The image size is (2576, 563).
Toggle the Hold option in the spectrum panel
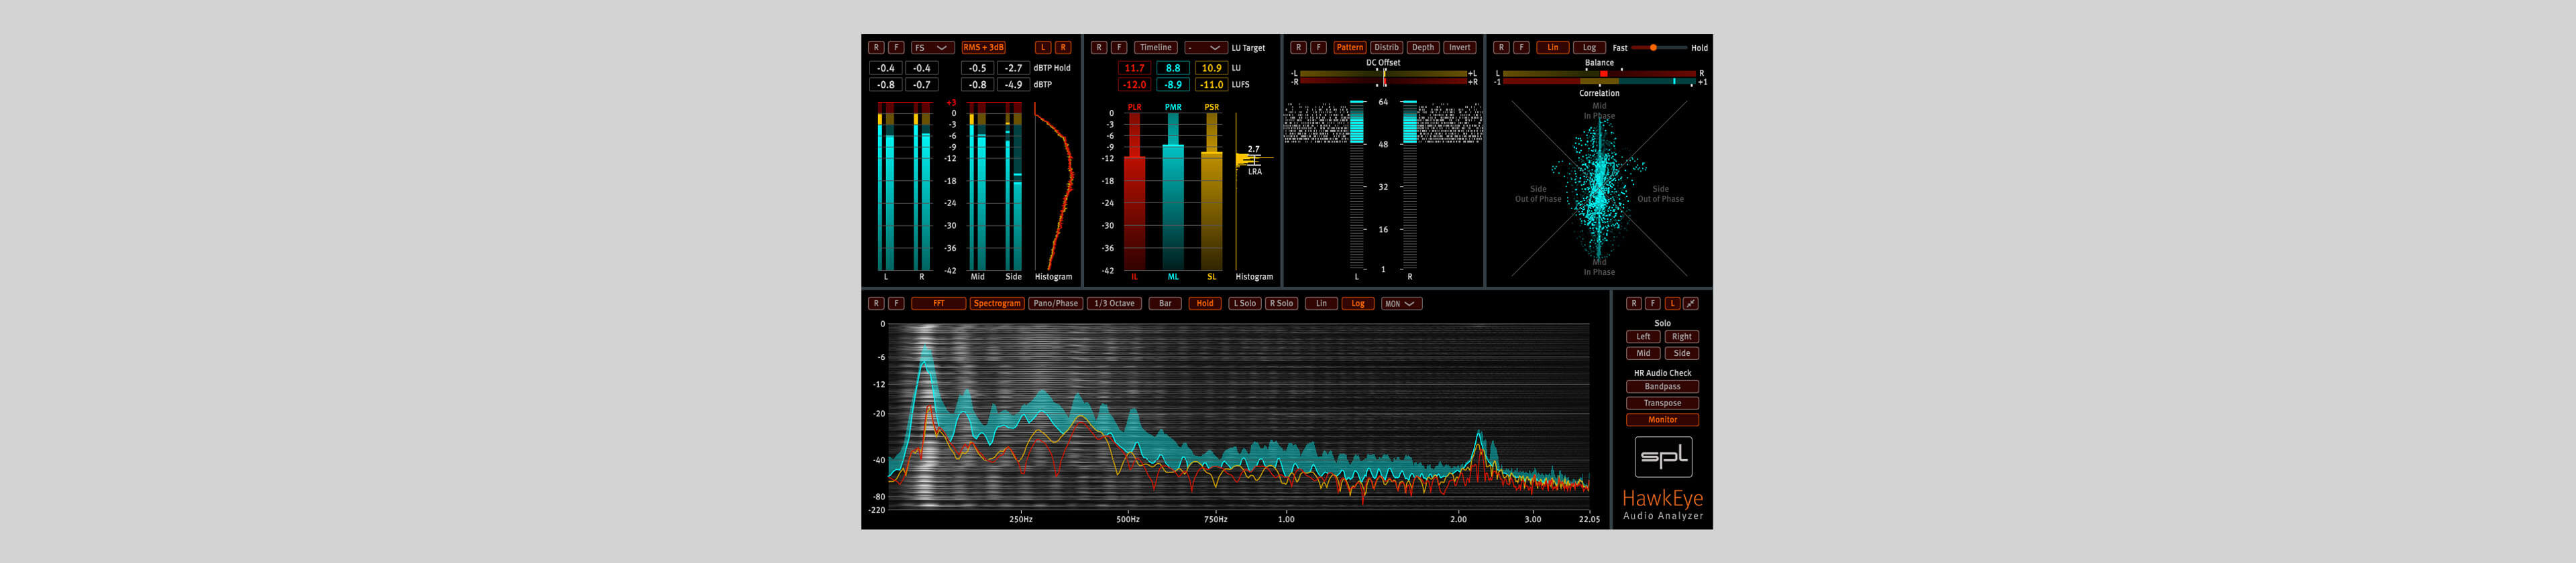point(1205,304)
